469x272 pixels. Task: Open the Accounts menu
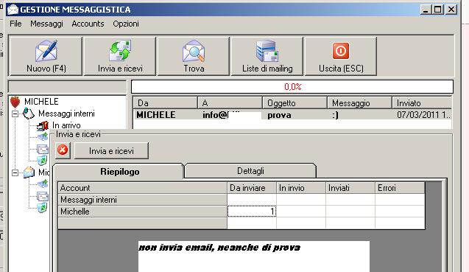[x=88, y=24]
